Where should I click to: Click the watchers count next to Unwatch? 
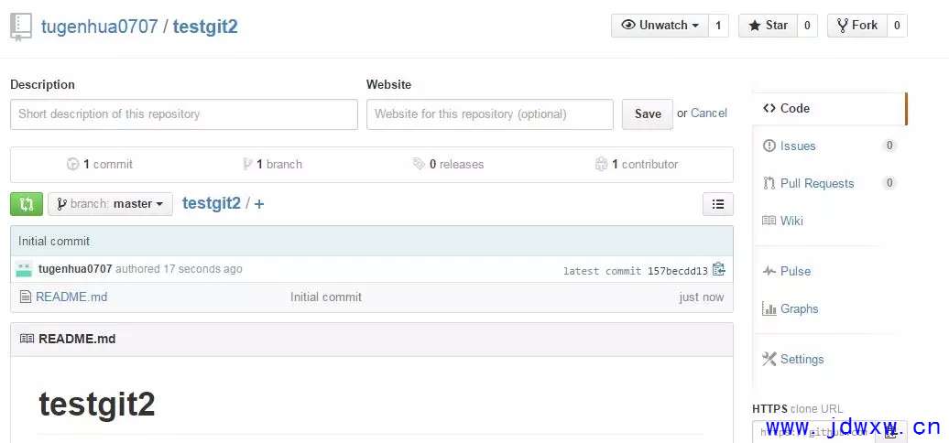click(718, 26)
